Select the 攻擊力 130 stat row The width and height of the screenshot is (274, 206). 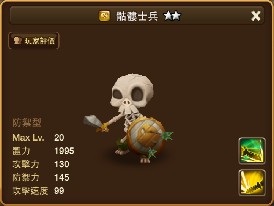[x=41, y=164]
